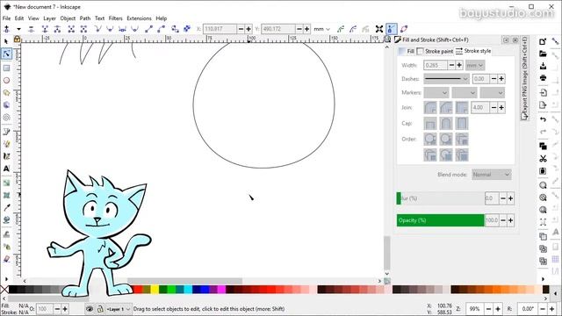Screen dimensions: 562x316
Task: Open the Path menu
Action: (85, 18)
